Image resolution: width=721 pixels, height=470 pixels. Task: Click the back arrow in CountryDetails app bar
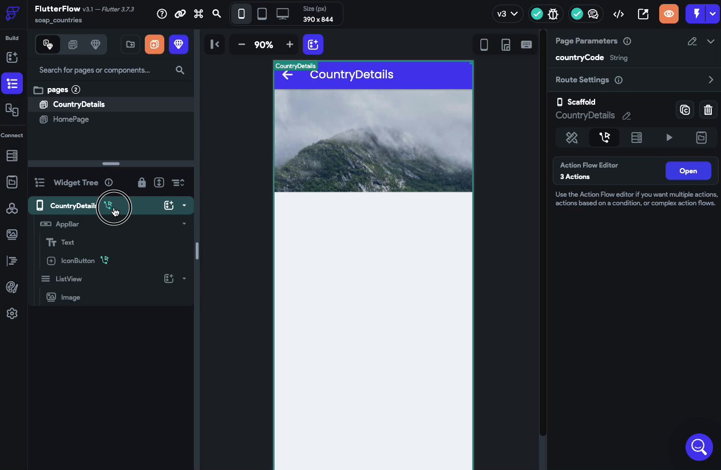[x=287, y=74]
